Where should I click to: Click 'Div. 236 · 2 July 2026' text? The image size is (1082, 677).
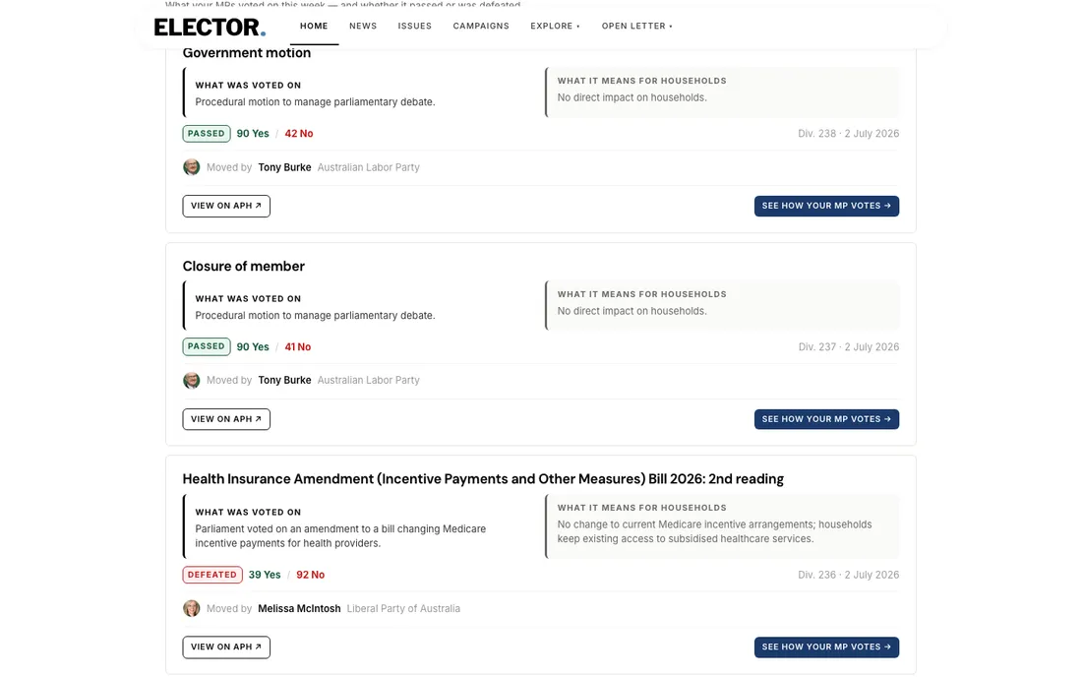848,575
